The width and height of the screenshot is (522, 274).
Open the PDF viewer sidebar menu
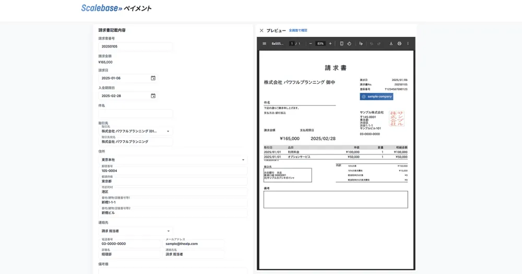265,43
